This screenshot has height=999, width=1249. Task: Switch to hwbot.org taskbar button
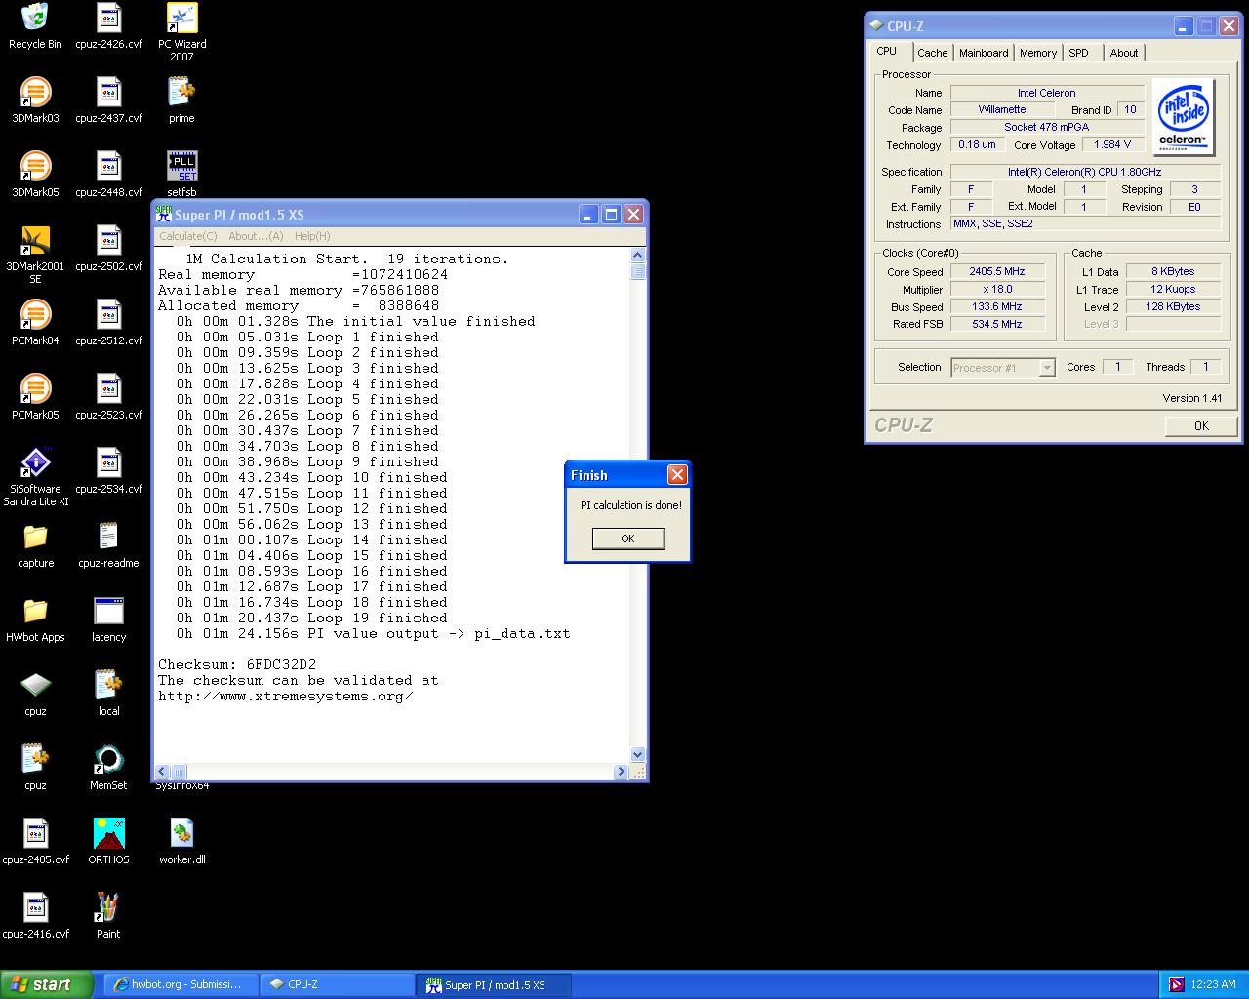(181, 984)
